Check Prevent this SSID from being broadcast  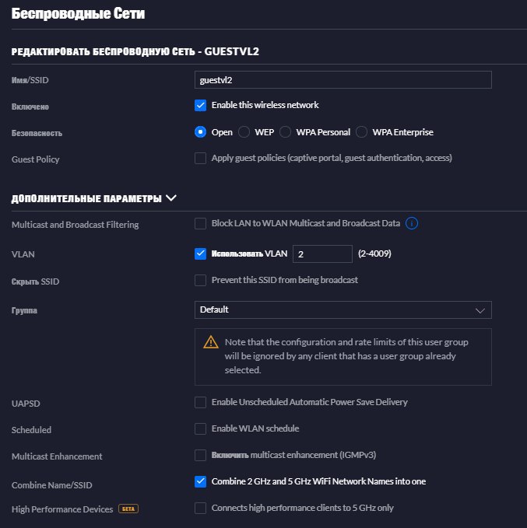click(200, 280)
